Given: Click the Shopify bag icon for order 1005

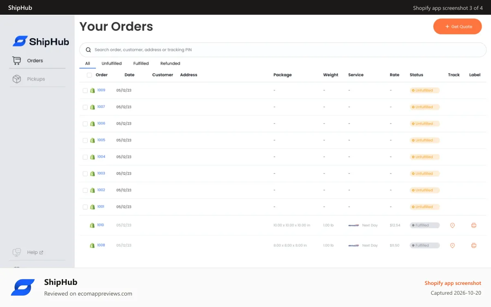Looking at the screenshot, I should click(92, 140).
